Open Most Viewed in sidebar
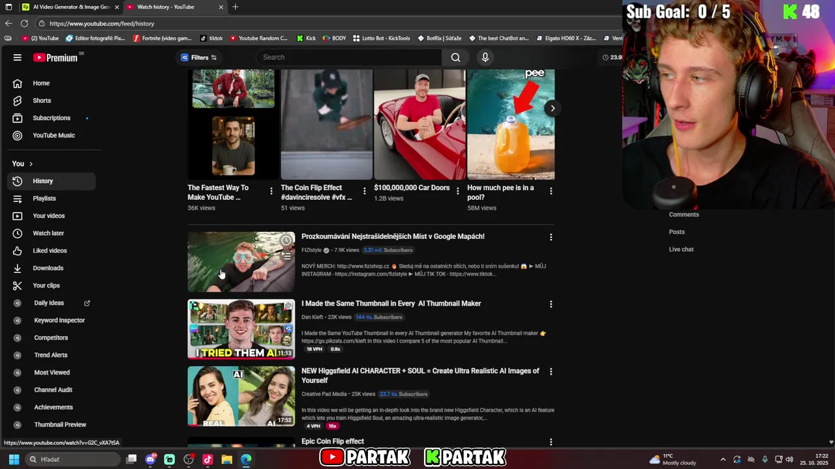This screenshot has height=469, width=835. tap(51, 373)
